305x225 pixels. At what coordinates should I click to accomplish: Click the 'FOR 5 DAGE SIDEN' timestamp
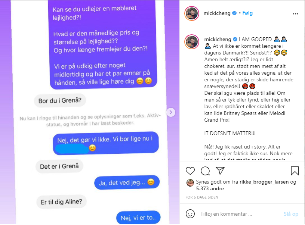[x=202, y=197]
